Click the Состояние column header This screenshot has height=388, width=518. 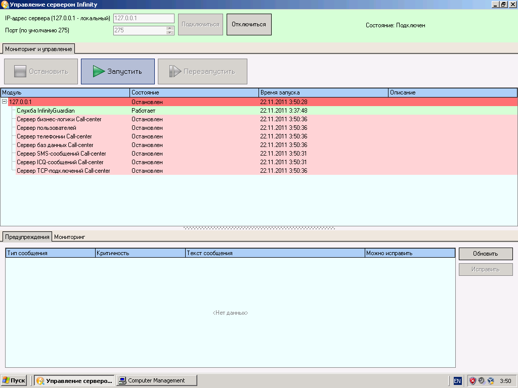point(194,93)
